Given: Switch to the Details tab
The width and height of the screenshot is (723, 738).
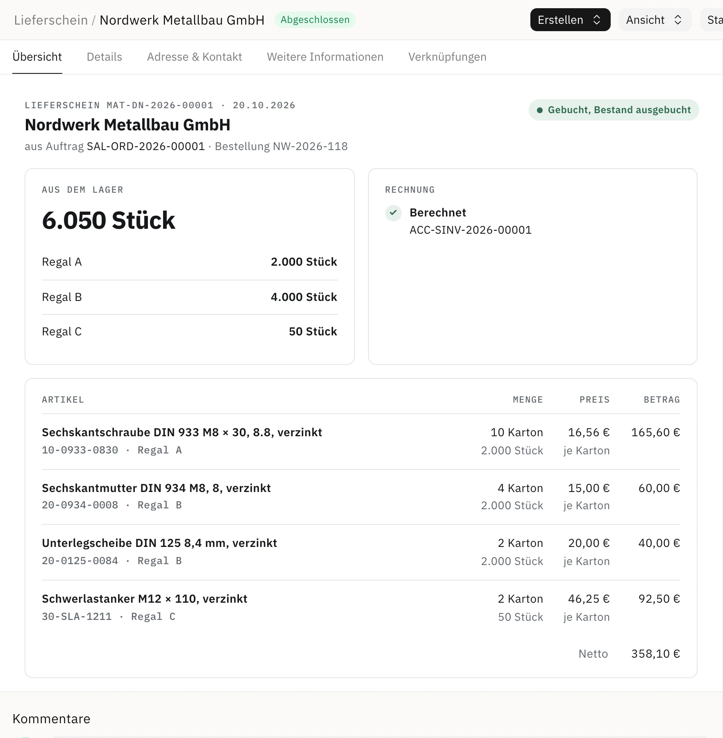Looking at the screenshot, I should coord(104,57).
